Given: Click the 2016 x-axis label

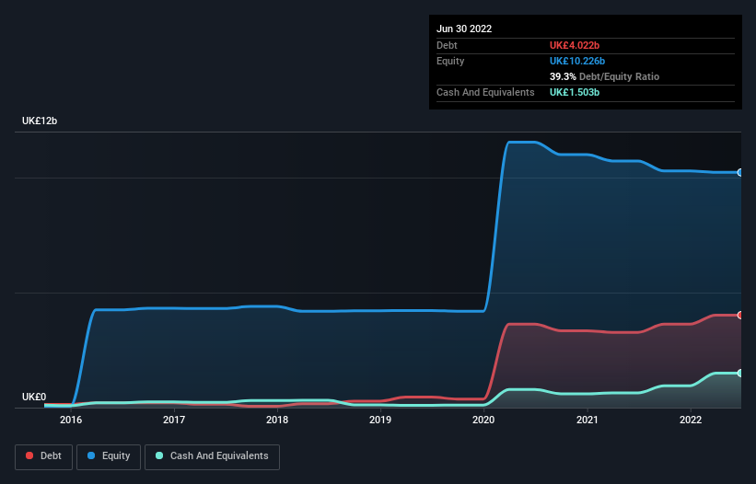Looking at the screenshot, I should point(71,420).
